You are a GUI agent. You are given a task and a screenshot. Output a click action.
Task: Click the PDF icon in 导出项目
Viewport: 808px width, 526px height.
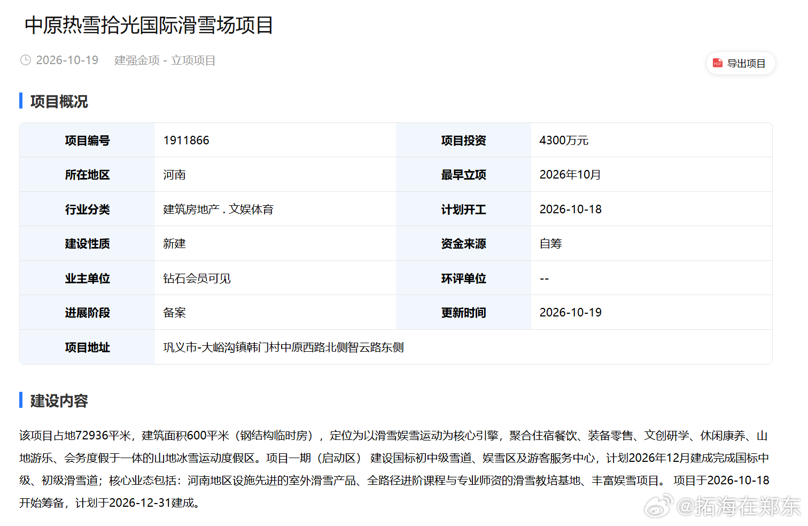pyautogui.click(x=718, y=63)
